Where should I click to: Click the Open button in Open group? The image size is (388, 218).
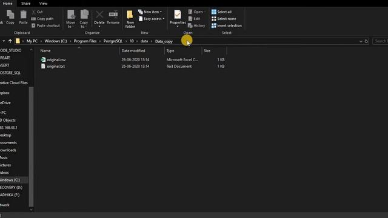tap(196, 12)
